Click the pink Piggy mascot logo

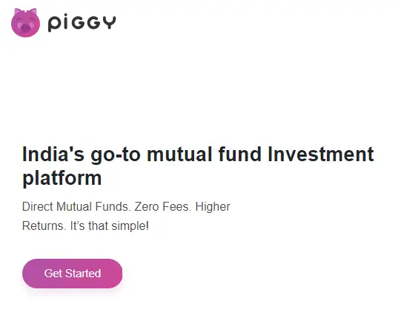pyautogui.click(x=26, y=23)
